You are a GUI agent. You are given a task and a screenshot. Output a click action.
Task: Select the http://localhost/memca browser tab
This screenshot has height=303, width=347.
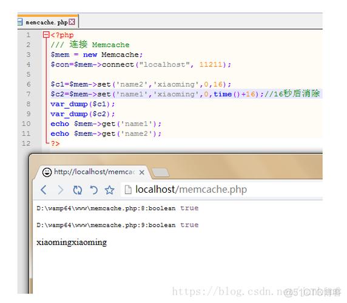click(x=93, y=172)
